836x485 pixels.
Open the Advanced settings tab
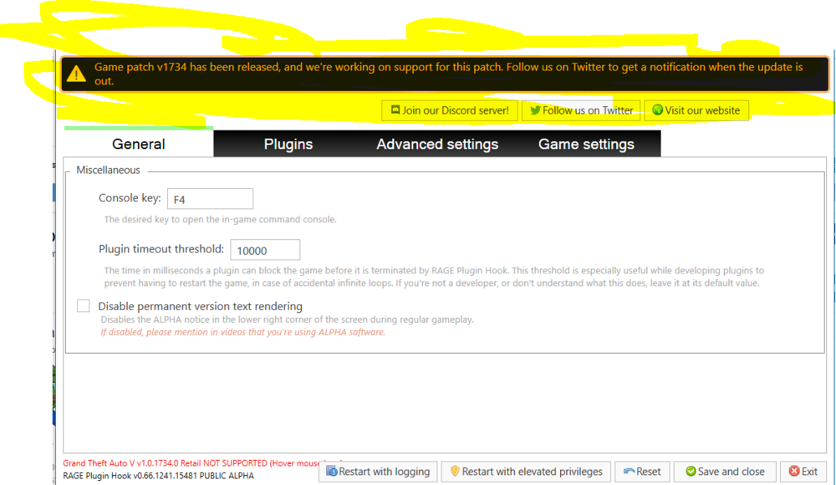tap(437, 144)
